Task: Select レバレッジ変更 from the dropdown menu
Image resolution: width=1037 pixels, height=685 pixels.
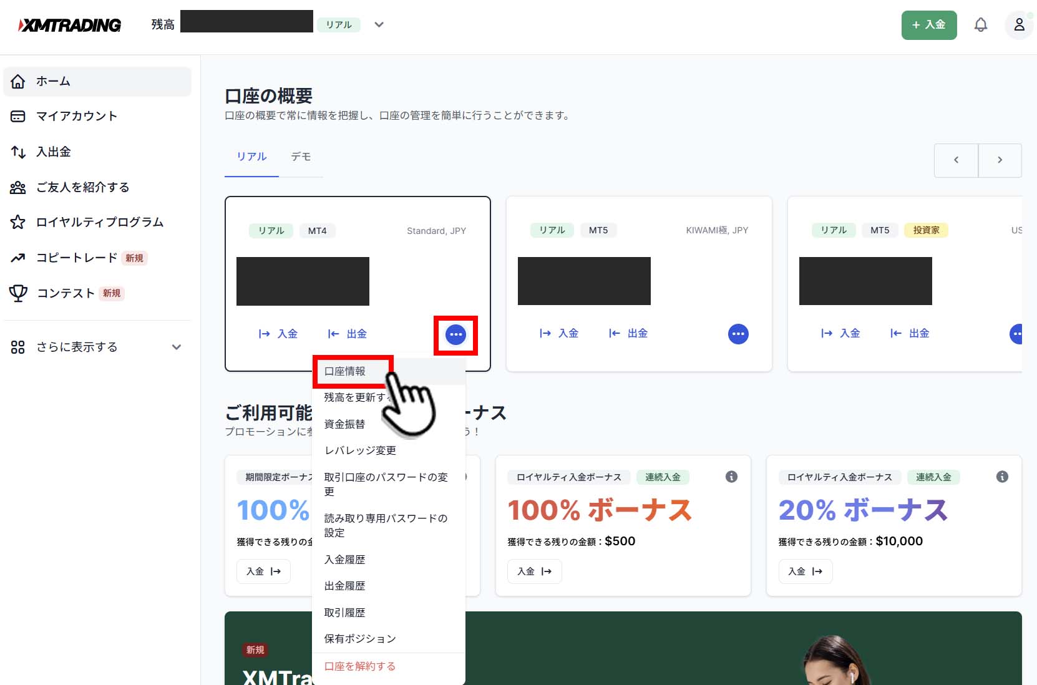Action: (x=389, y=450)
